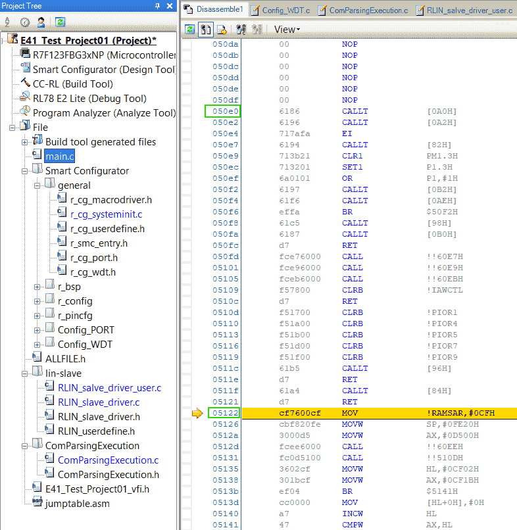Select CC-RL (Build Tool) node
Viewport: 517px width, 530px height.
pyautogui.click(x=72, y=84)
